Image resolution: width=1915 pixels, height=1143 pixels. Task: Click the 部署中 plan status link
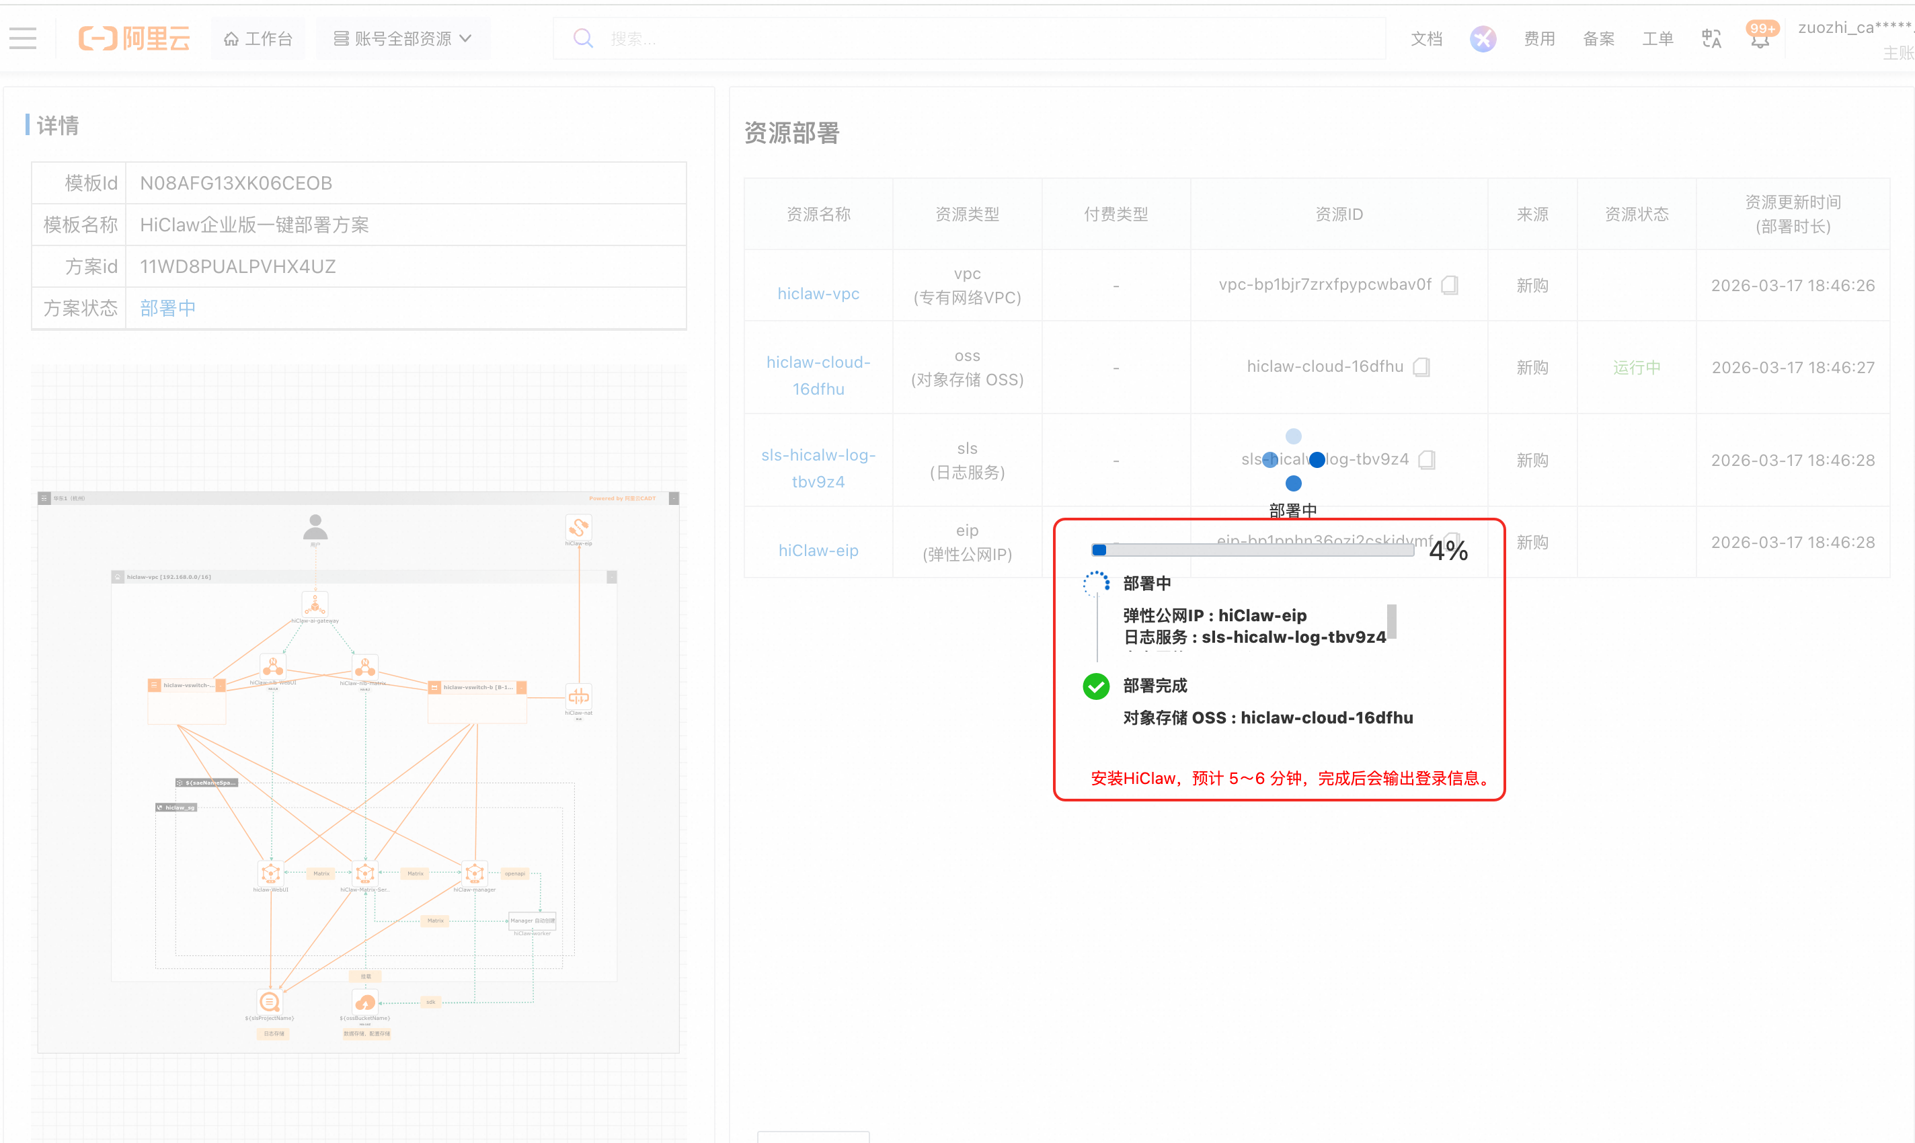pos(167,308)
